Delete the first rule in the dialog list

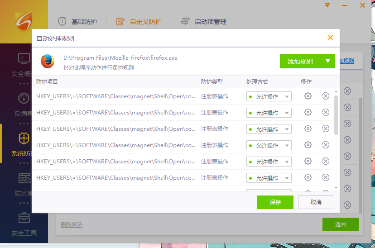[x=326, y=96]
